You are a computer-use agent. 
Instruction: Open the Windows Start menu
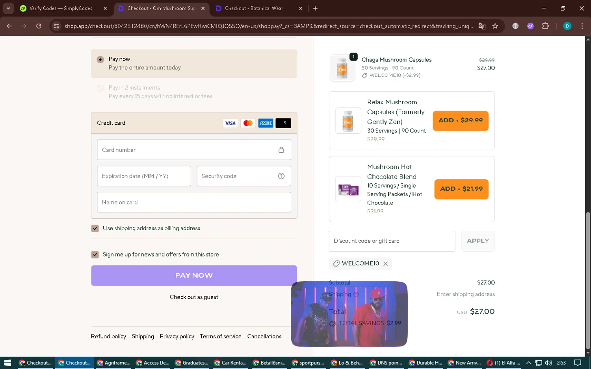7,363
